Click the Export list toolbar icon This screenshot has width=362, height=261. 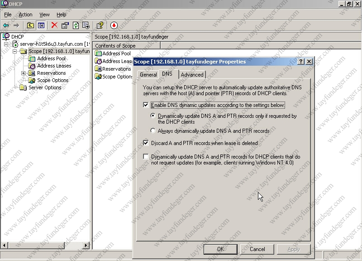86,25
